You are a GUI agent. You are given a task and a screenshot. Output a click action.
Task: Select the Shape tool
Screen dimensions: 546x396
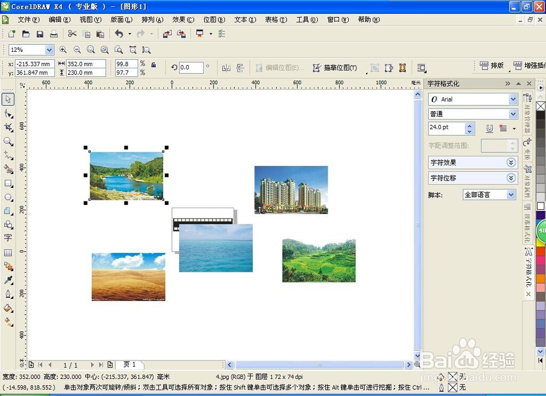pos(8,114)
